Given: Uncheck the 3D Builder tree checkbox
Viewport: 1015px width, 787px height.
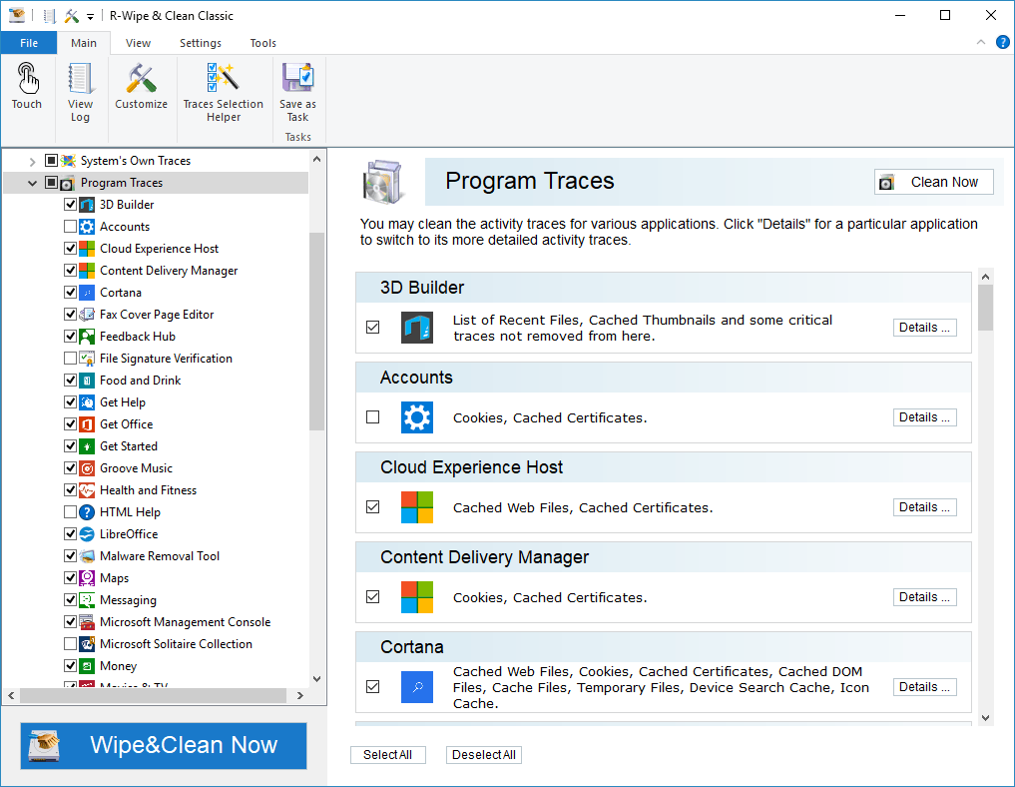Looking at the screenshot, I should click(71, 205).
